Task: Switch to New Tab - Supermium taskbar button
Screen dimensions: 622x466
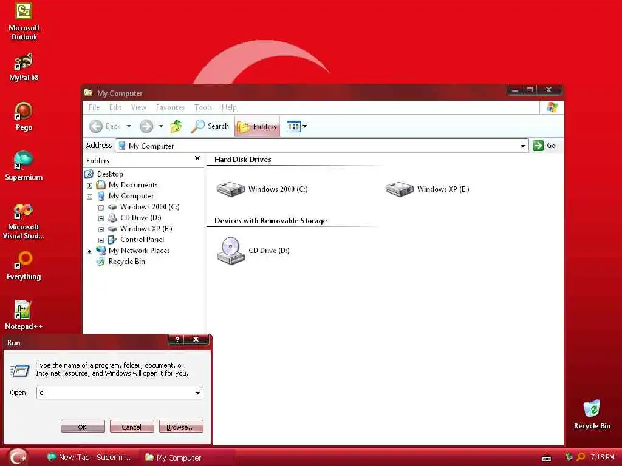Action: [89, 458]
